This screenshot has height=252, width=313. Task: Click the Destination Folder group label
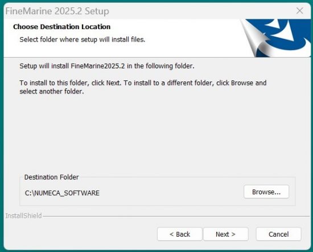(51, 177)
